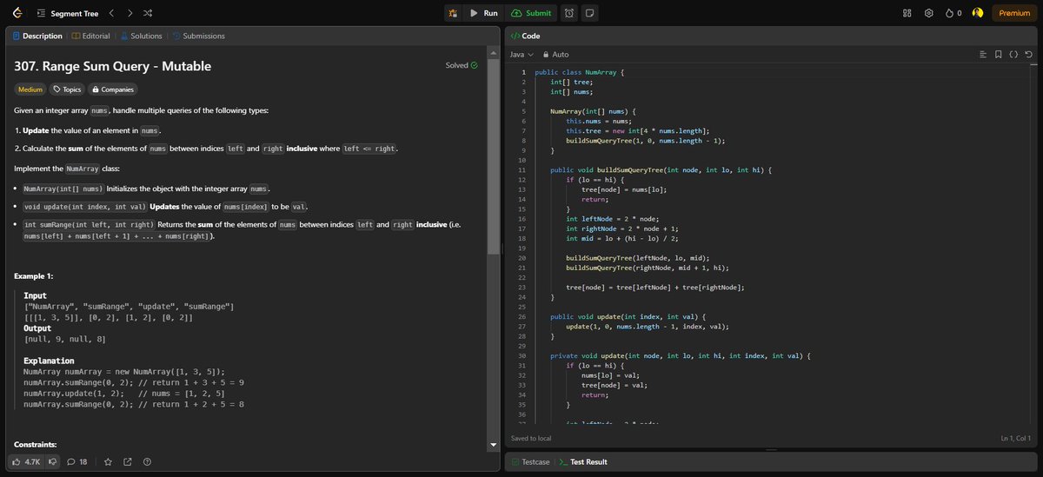Switch to the Solutions tab
Screen dimensions: 1043x477
[x=141, y=36]
